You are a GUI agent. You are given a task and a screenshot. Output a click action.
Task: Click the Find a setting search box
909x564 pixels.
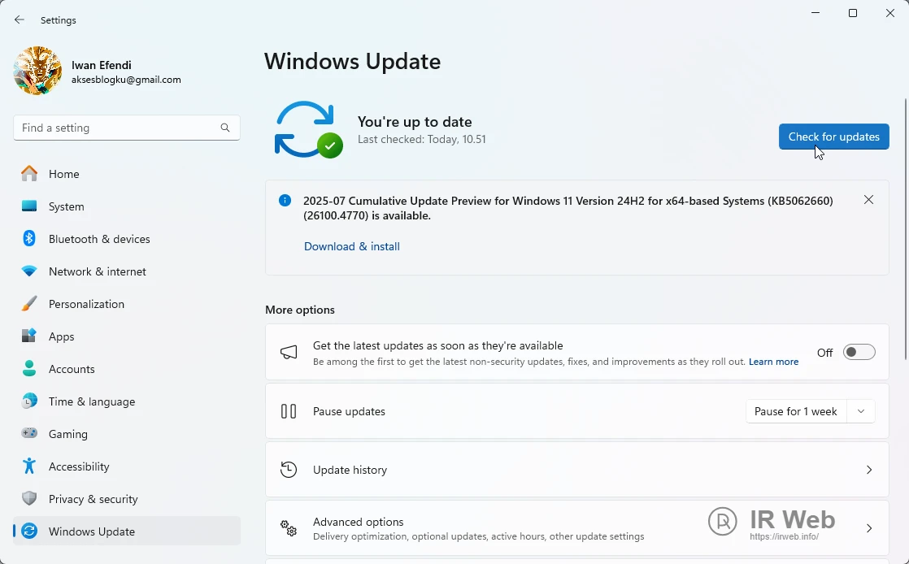(126, 128)
